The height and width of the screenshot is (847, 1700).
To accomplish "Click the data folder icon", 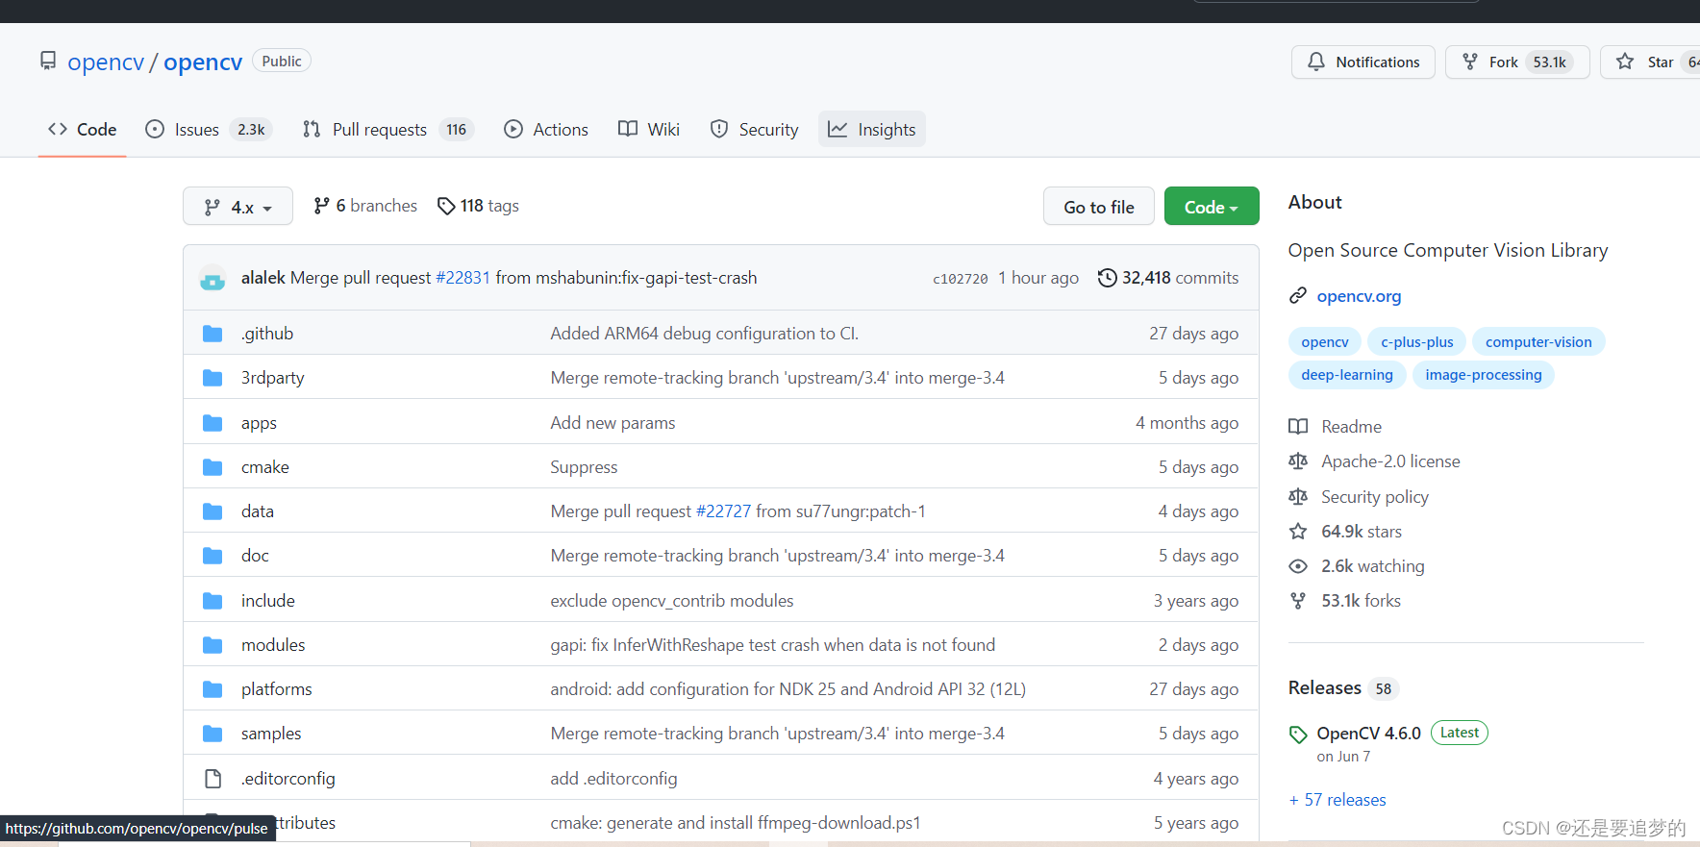I will point(212,511).
